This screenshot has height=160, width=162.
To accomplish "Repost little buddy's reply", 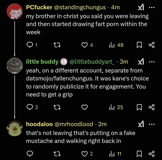I will (x=57, y=107).
